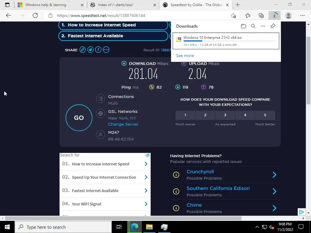Image resolution: width=311 pixels, height=233 pixels.
Task: Hide the ad using the eye icon
Action: (x=148, y=155)
